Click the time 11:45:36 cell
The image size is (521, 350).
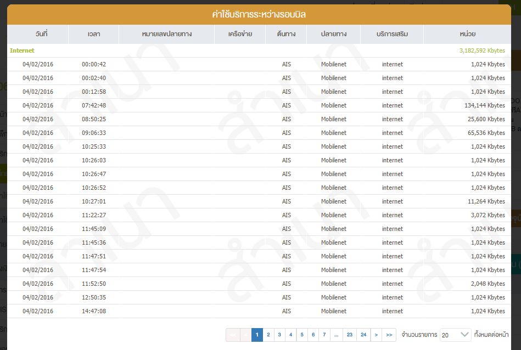click(x=94, y=242)
